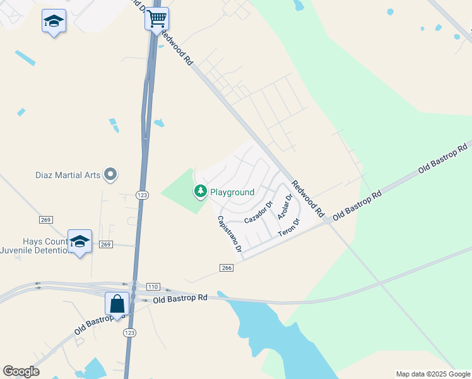Click the shopping bag marker on Old Bastrop Rd

click(117, 305)
